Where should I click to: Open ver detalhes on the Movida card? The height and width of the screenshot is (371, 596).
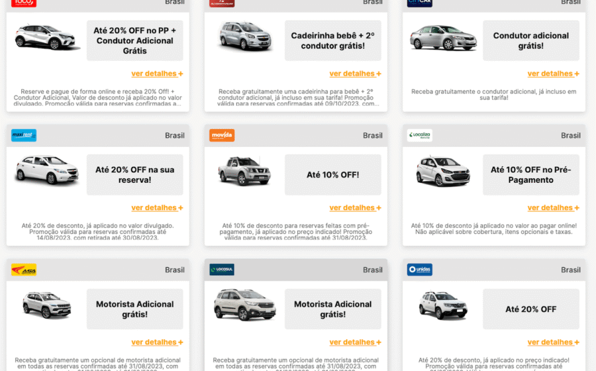tap(355, 208)
